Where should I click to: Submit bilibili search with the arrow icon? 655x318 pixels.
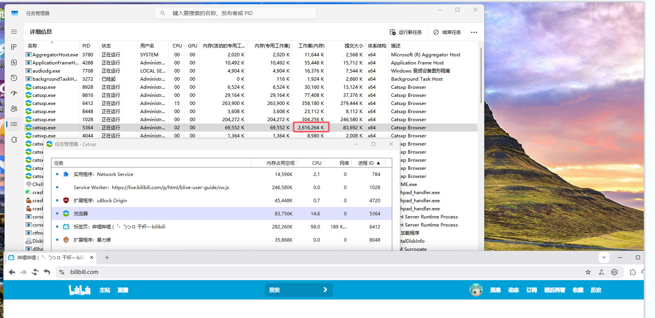(325, 290)
